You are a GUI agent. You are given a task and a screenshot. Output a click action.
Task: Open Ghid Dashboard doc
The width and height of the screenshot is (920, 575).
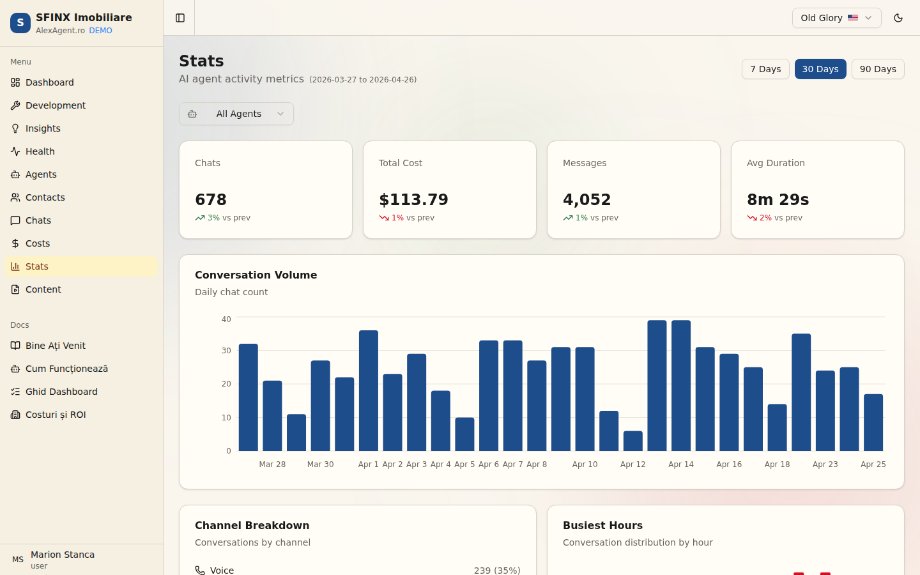pyautogui.click(x=82, y=392)
